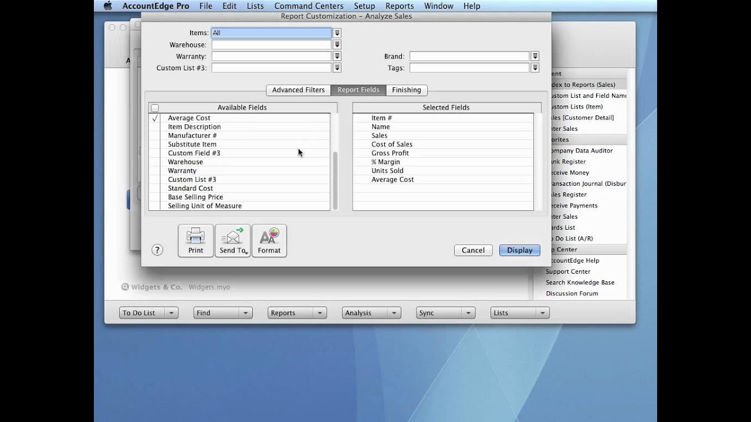Open the Format fonts icon

pyautogui.click(x=269, y=240)
